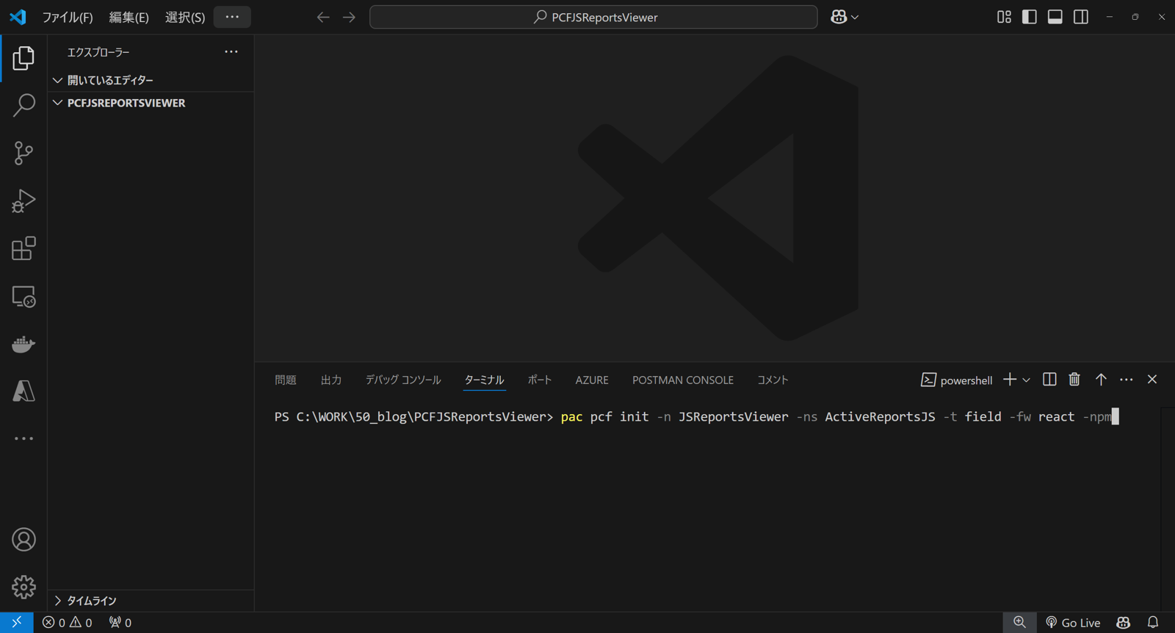Viewport: 1175px width, 633px height.
Task: Show more menu bar items
Action: pyautogui.click(x=232, y=17)
